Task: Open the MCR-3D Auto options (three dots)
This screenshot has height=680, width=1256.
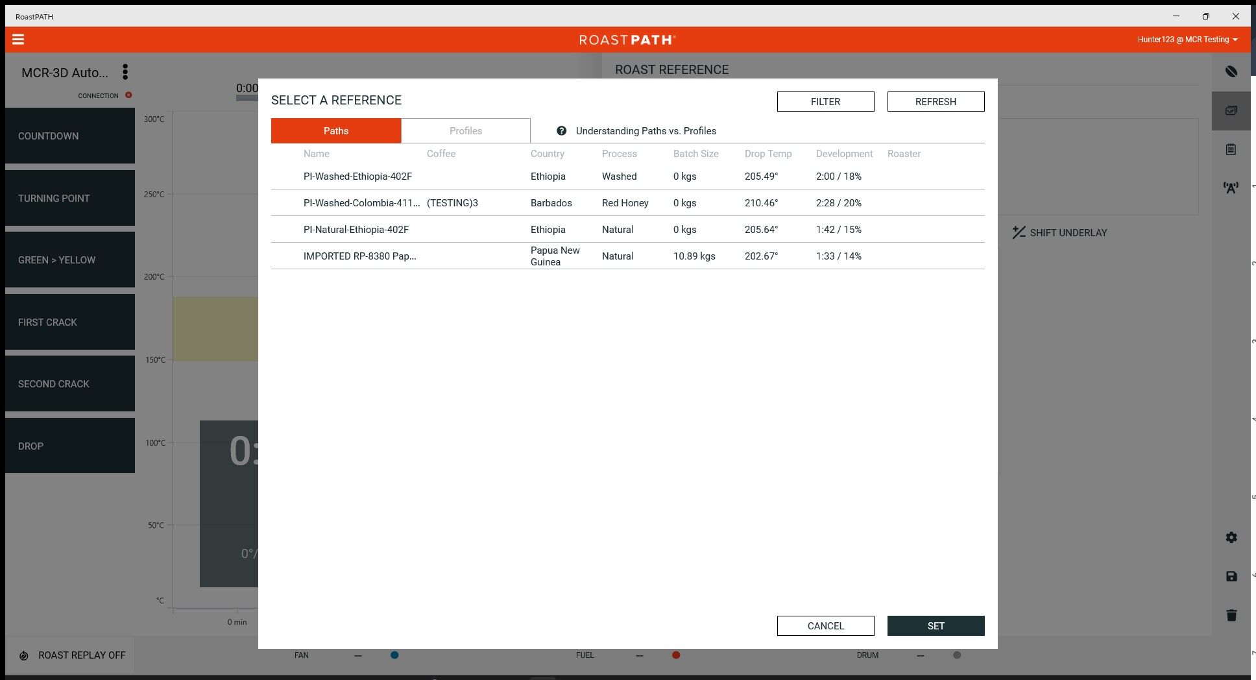Action: pos(125,72)
